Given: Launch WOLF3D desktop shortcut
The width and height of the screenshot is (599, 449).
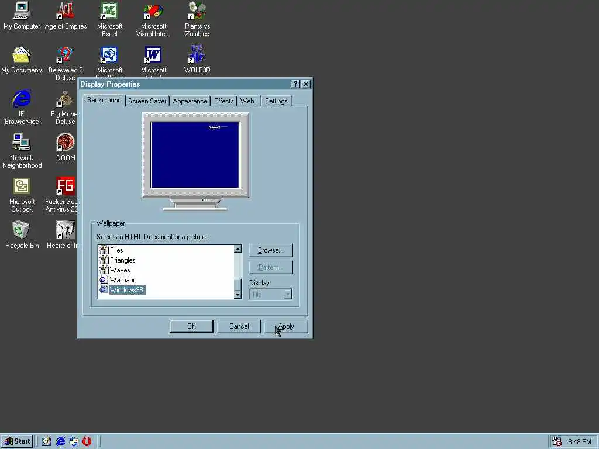Looking at the screenshot, I should point(197,60).
